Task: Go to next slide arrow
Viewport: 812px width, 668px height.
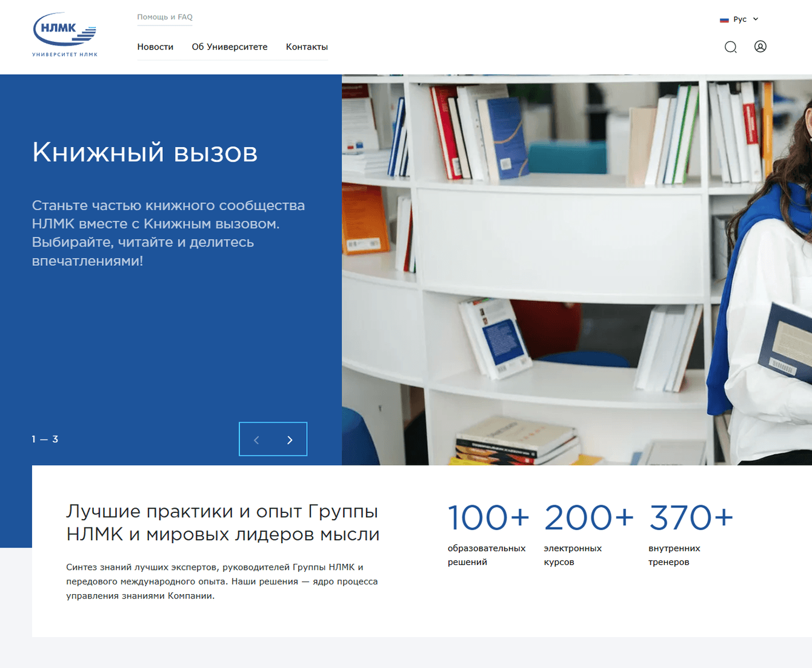Action: (x=290, y=440)
